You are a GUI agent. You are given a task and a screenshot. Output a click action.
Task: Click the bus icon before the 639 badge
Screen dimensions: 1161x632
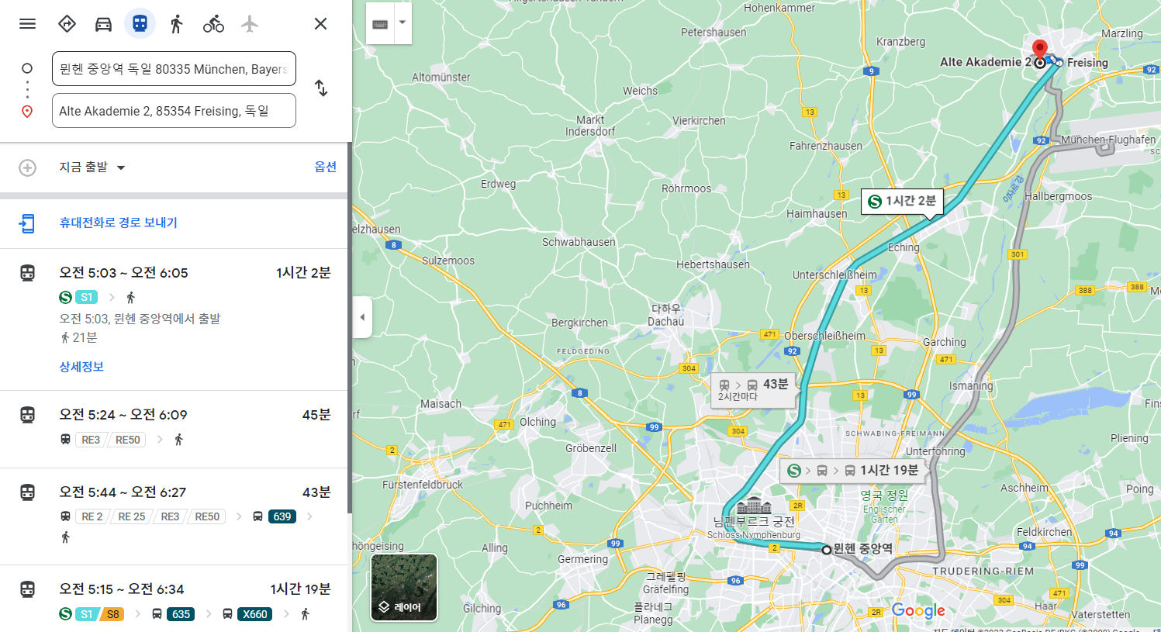(257, 516)
